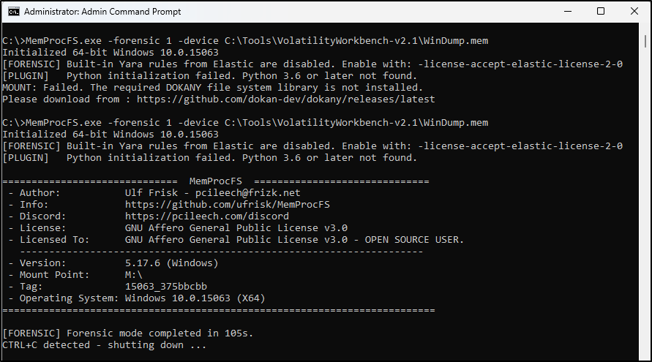Click the tag value 15063_375bbcbb
The height and width of the screenshot is (362, 652).
(166, 287)
